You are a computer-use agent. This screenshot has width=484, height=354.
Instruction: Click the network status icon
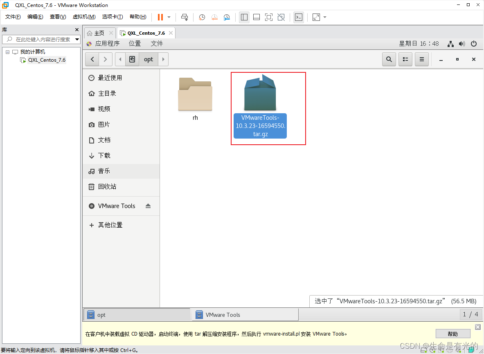pyautogui.click(x=450, y=44)
